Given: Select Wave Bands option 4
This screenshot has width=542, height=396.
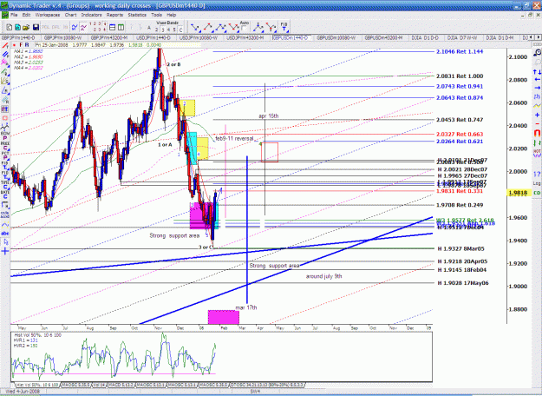Looking at the screenshot, I should click(169, 30).
